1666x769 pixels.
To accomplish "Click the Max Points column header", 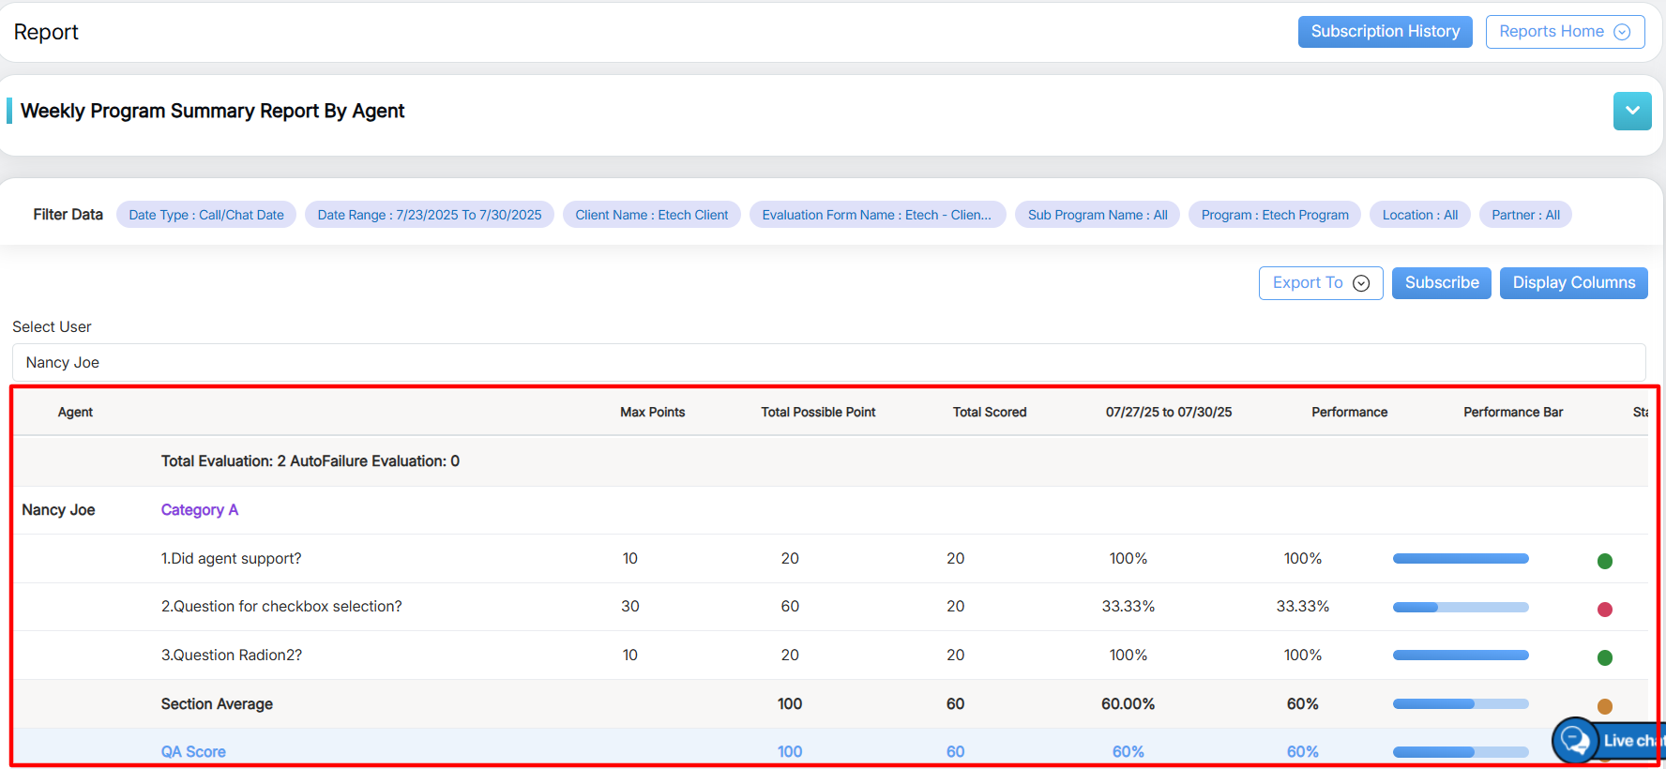I will 652,413.
